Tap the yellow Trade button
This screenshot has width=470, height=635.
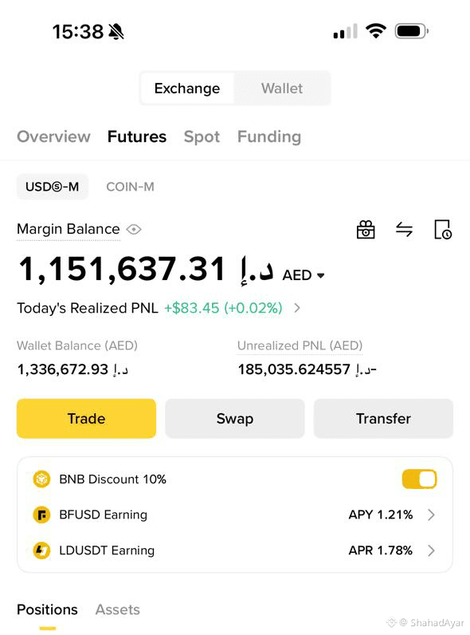pos(86,418)
